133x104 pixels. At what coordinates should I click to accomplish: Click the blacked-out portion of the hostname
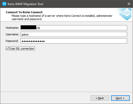point(29,27)
